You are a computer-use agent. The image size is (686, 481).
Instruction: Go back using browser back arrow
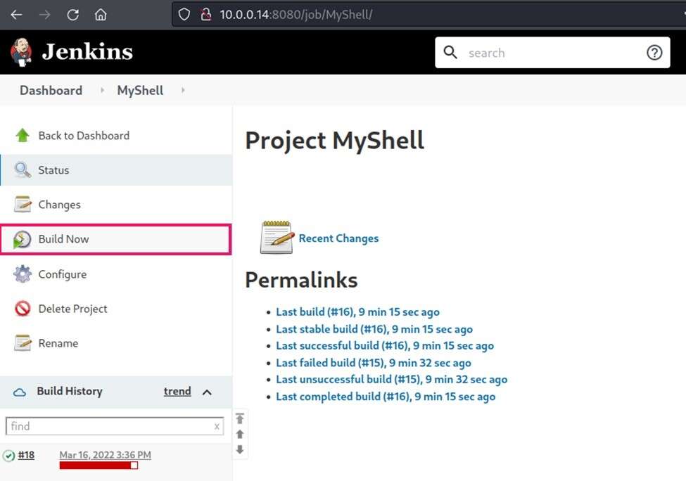point(17,15)
